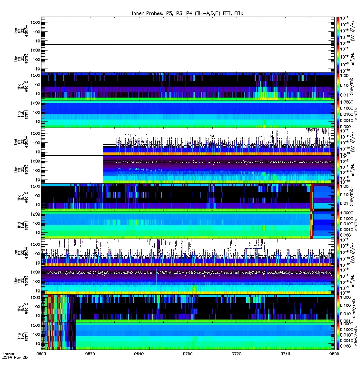Click the 100 tick label of thd fbk scm1 panel
357x381 pixels.
tap(37, 223)
